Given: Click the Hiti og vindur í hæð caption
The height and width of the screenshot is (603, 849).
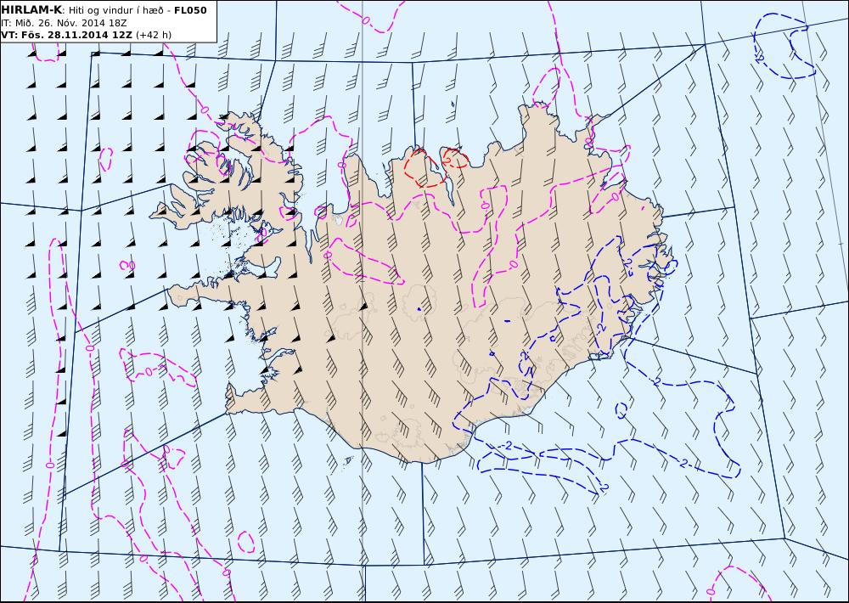Looking at the screenshot, I should click(x=115, y=10).
